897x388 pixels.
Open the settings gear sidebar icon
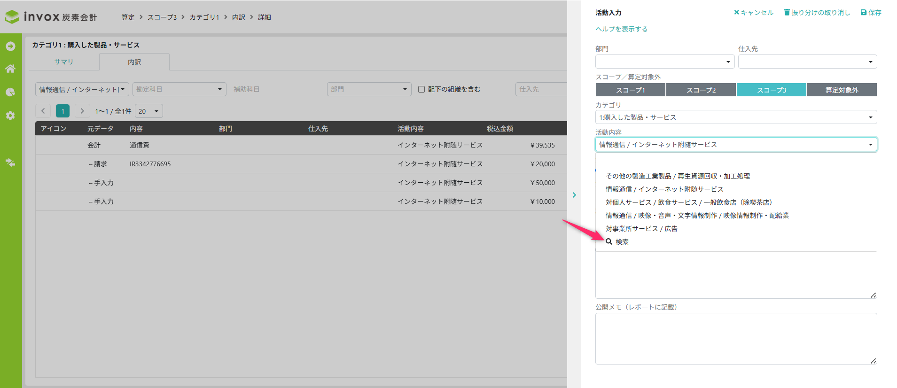(x=10, y=116)
